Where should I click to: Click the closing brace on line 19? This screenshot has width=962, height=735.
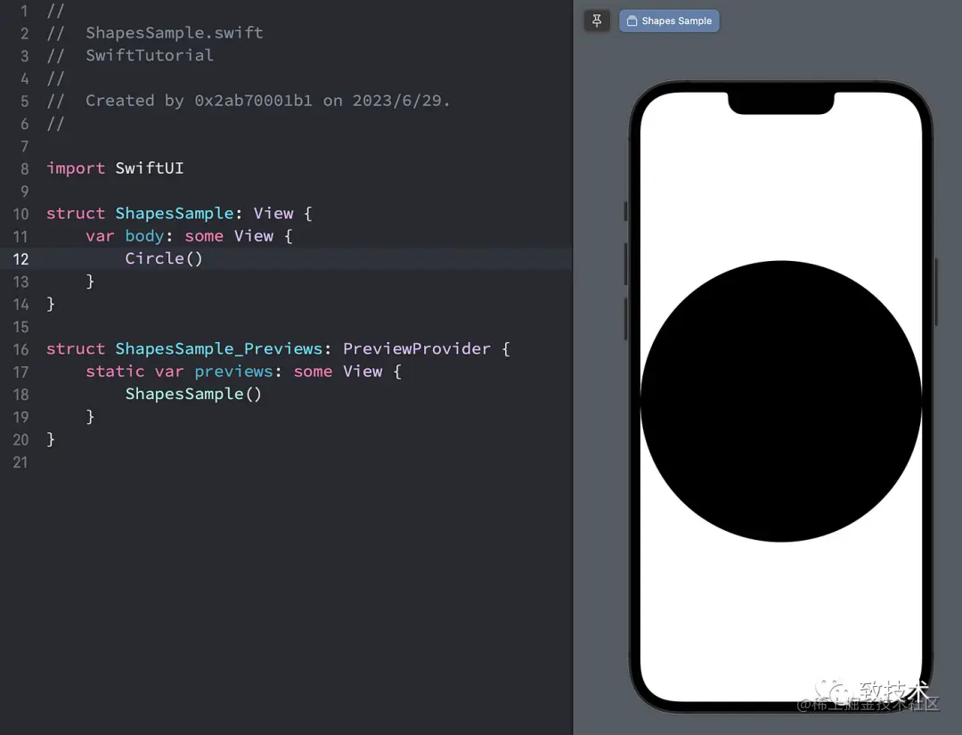(90, 417)
